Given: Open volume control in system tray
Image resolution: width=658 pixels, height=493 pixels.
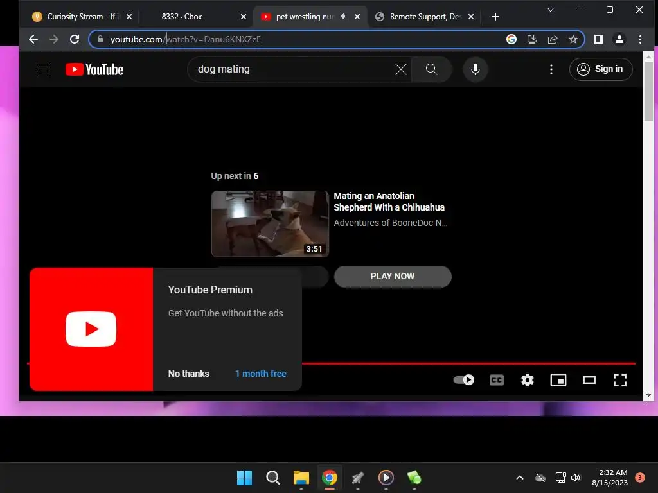Looking at the screenshot, I should coord(575,478).
